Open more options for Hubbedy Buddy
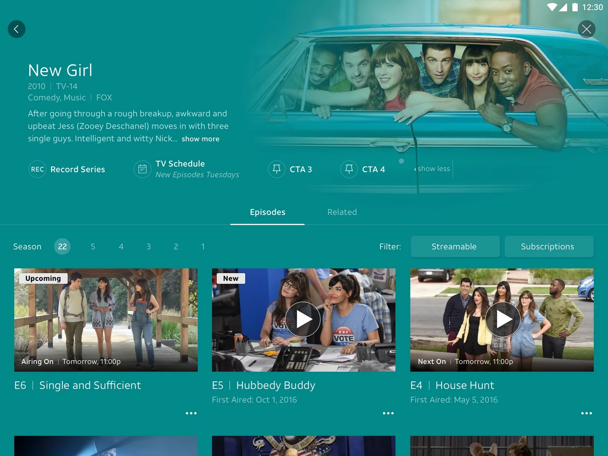The width and height of the screenshot is (608, 456). pos(388,413)
